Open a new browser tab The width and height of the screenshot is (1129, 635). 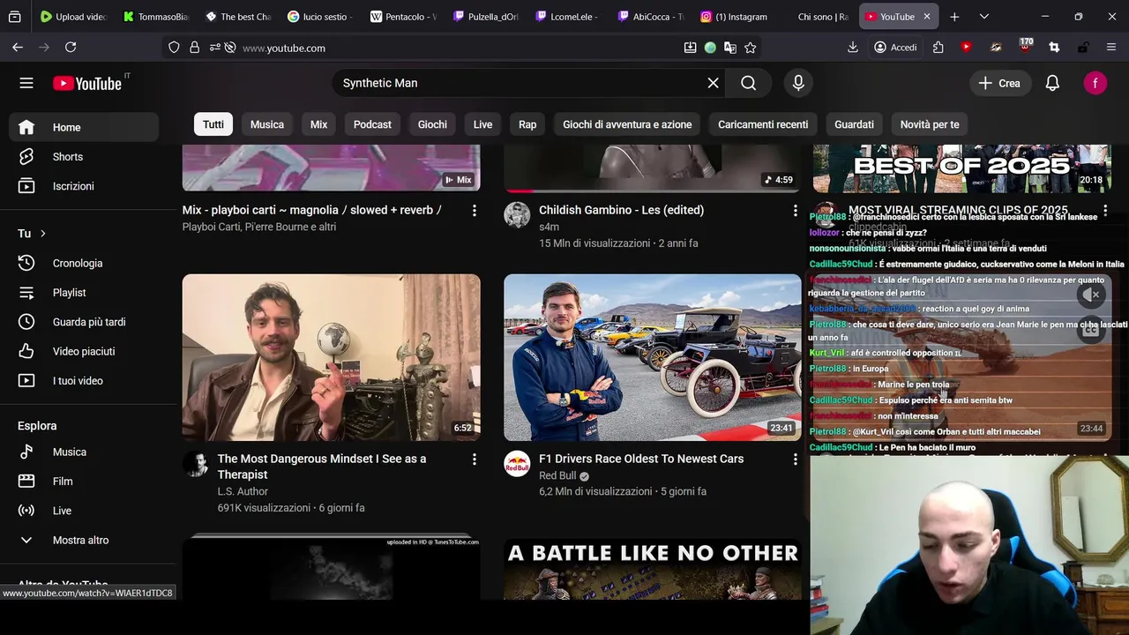tap(954, 17)
